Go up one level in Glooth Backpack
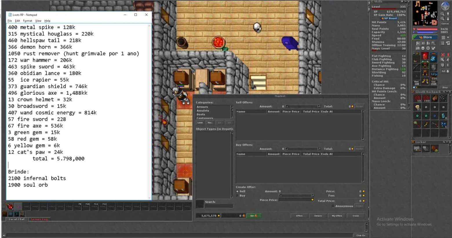Screen dimensions: 452x238 444,92
